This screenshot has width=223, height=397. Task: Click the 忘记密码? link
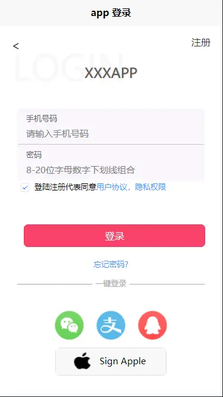[111, 264]
